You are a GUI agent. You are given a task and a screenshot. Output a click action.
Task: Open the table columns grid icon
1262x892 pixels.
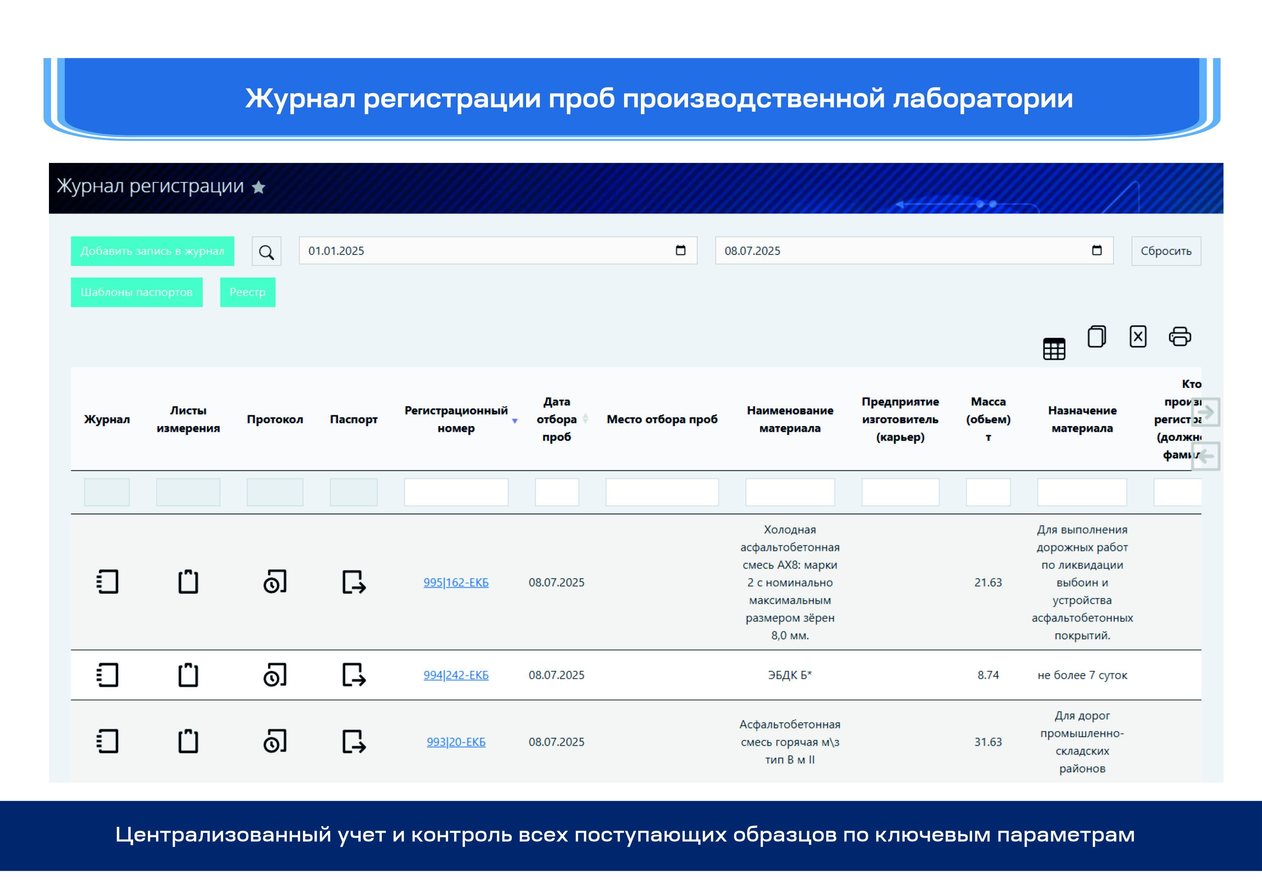tap(1054, 349)
